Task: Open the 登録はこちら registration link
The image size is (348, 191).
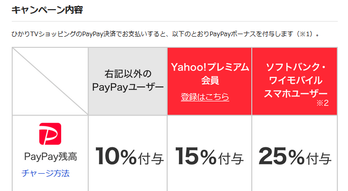Action: click(205, 97)
